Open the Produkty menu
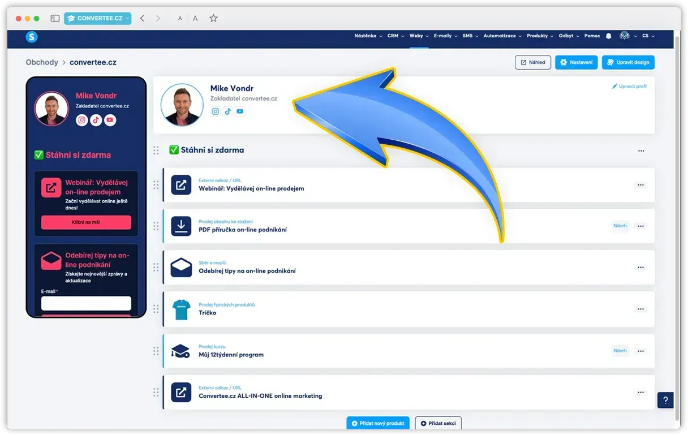 [x=540, y=36]
